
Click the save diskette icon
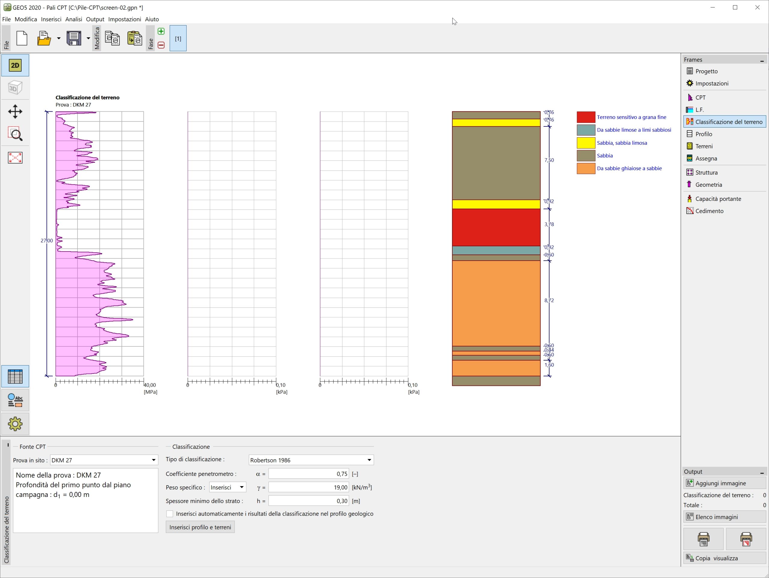point(74,38)
